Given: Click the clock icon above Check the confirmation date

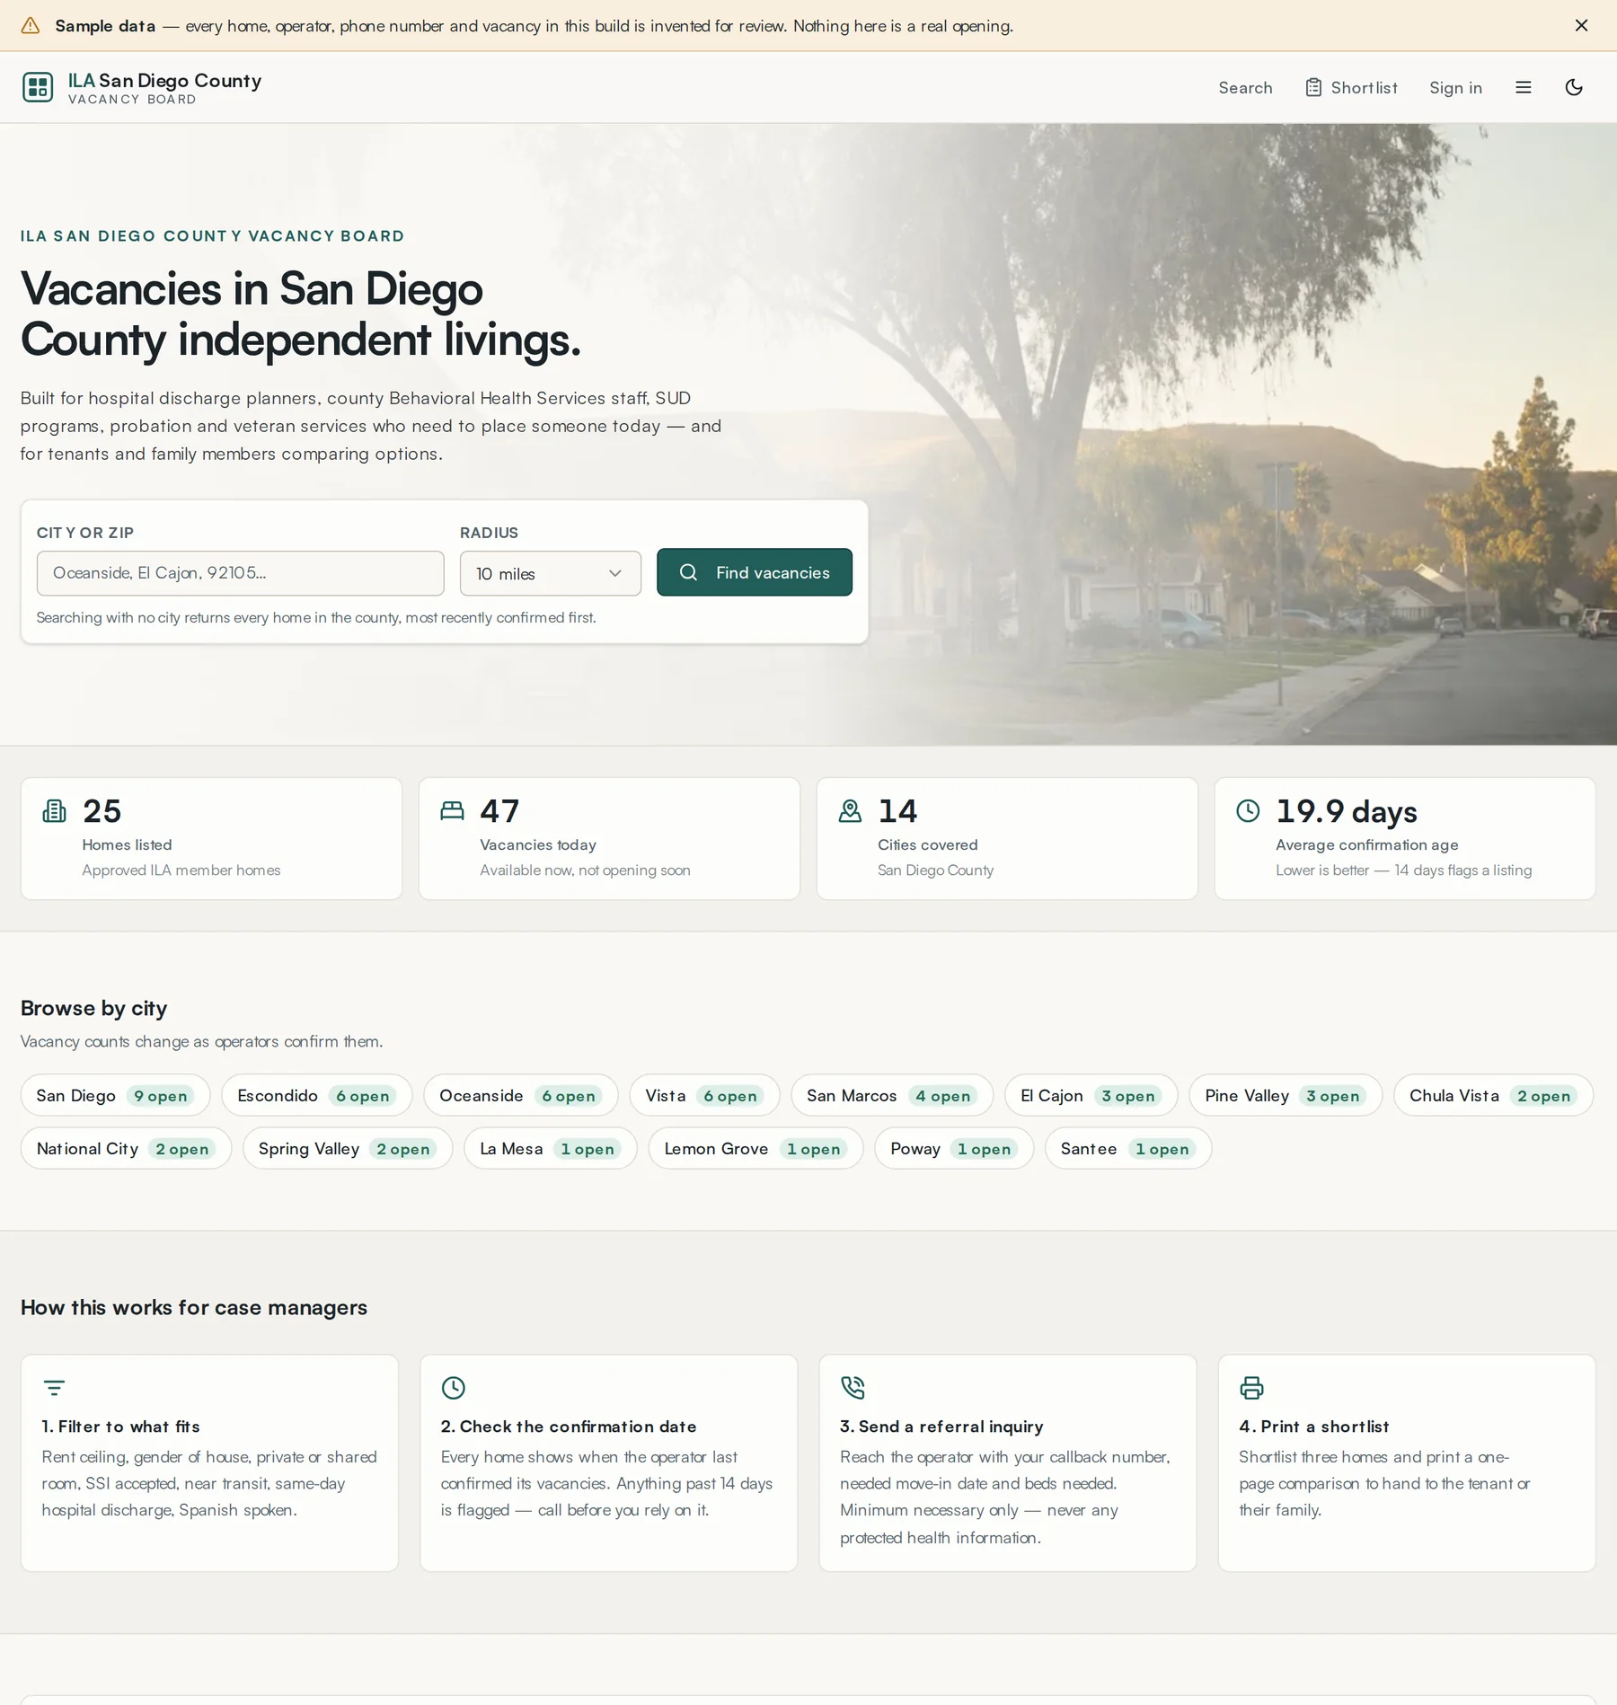Looking at the screenshot, I should coord(454,1388).
